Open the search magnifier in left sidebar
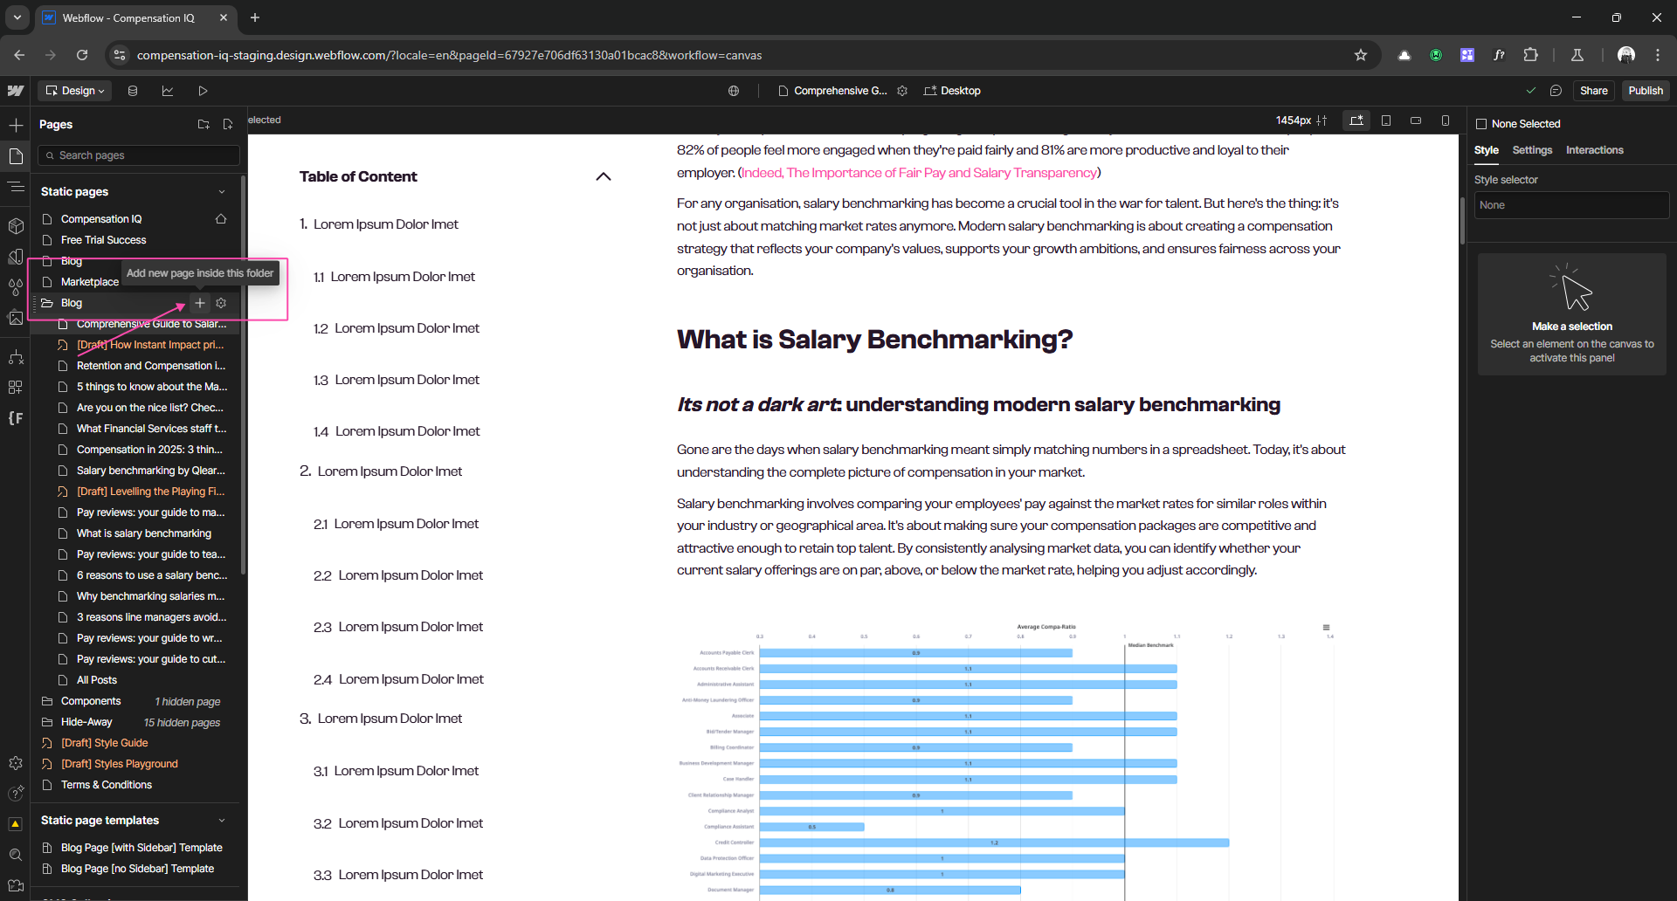The height and width of the screenshot is (901, 1677). click(x=16, y=855)
